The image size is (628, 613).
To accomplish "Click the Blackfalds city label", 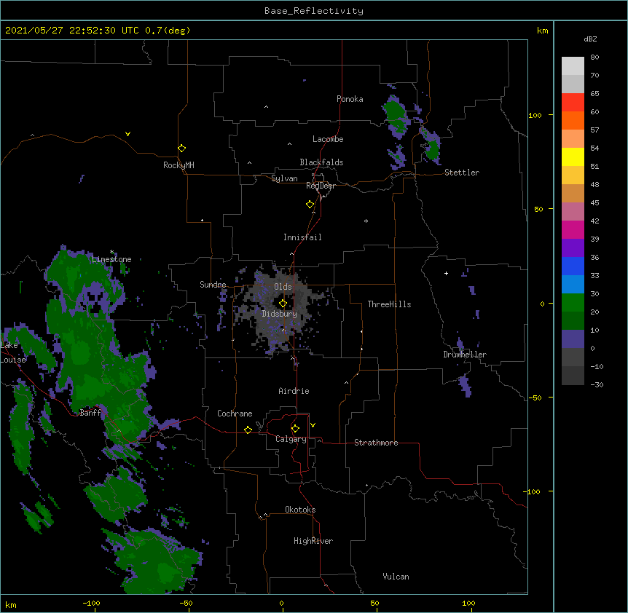I will [x=321, y=162].
